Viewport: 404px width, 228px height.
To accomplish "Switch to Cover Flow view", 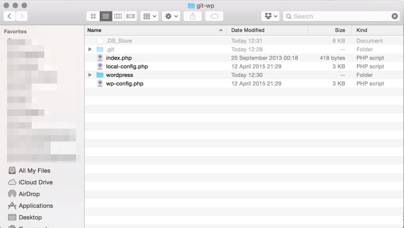I will coord(131,16).
